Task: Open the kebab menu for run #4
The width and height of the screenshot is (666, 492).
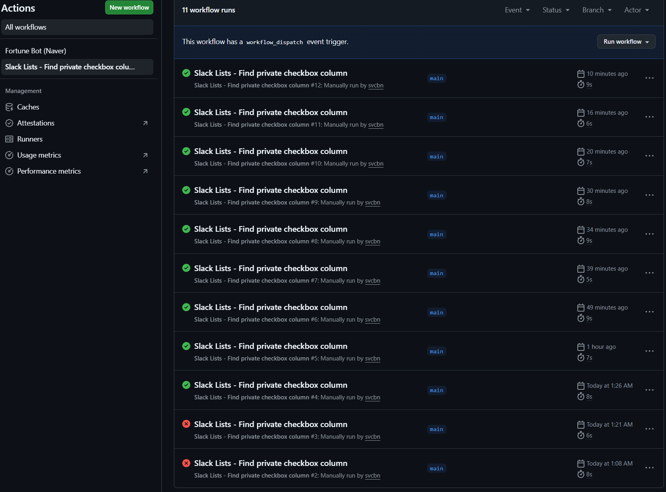Action: pyautogui.click(x=649, y=390)
